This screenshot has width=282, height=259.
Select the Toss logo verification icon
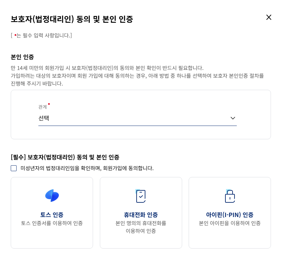pos(52,196)
